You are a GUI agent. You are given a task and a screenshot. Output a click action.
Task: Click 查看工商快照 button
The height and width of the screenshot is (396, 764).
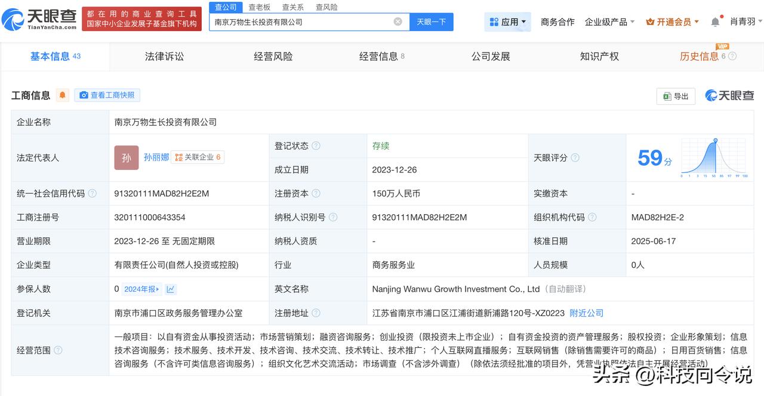tap(107, 95)
